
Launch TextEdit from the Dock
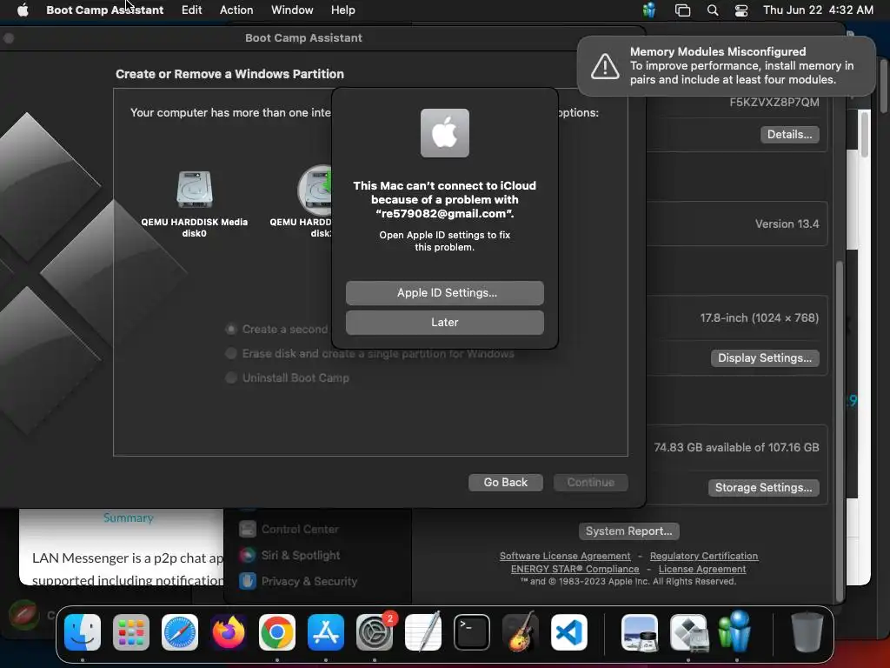423,632
